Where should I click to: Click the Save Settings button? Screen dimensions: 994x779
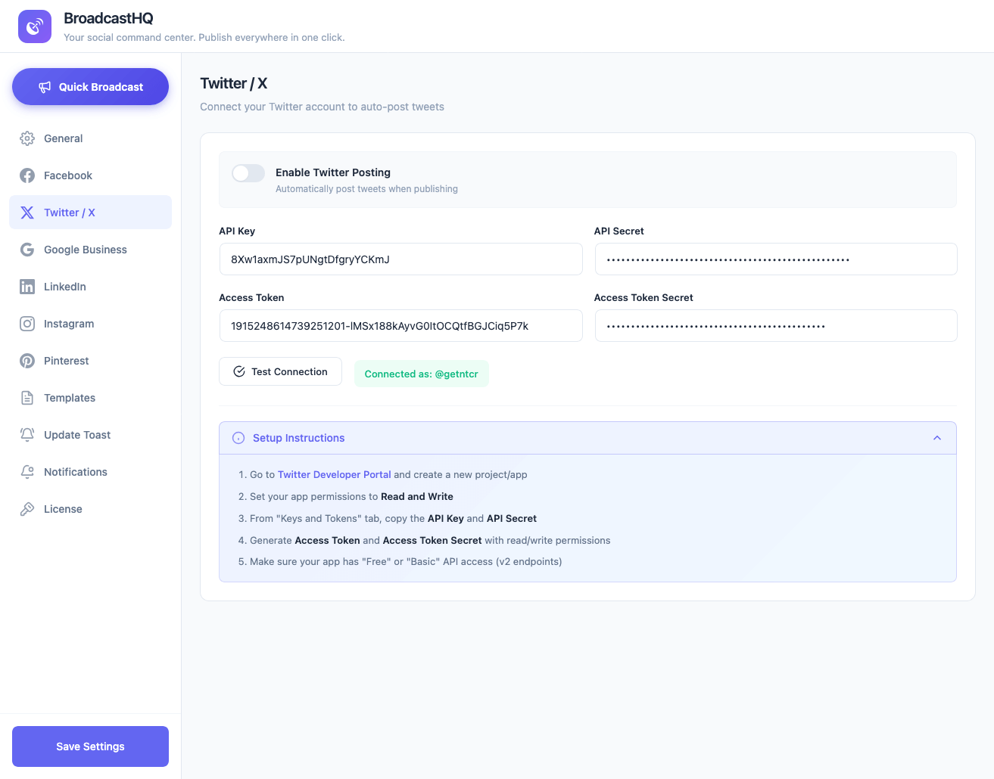pyautogui.click(x=90, y=746)
